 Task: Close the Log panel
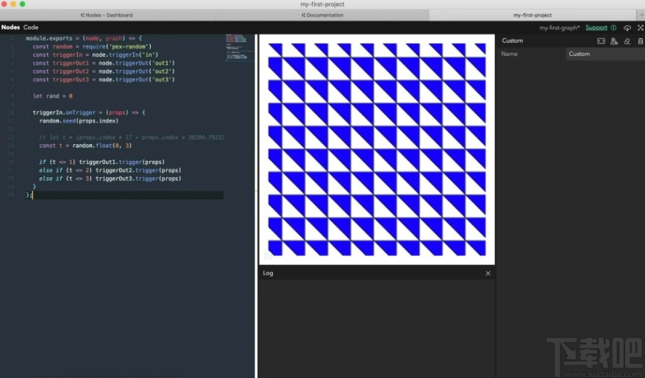click(x=488, y=273)
